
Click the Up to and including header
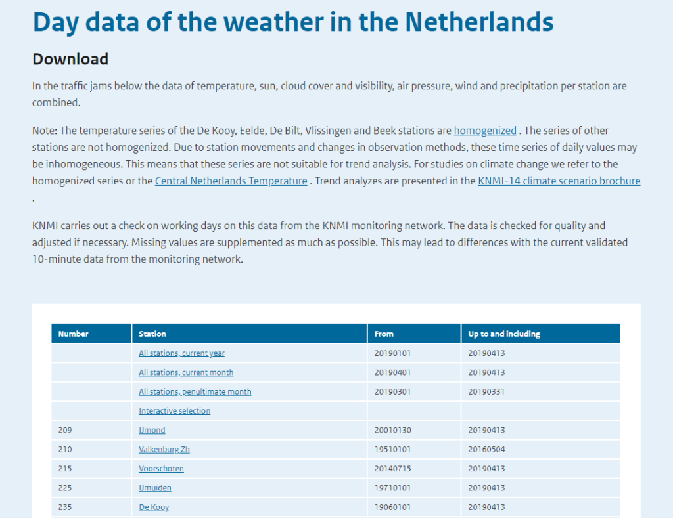click(504, 334)
